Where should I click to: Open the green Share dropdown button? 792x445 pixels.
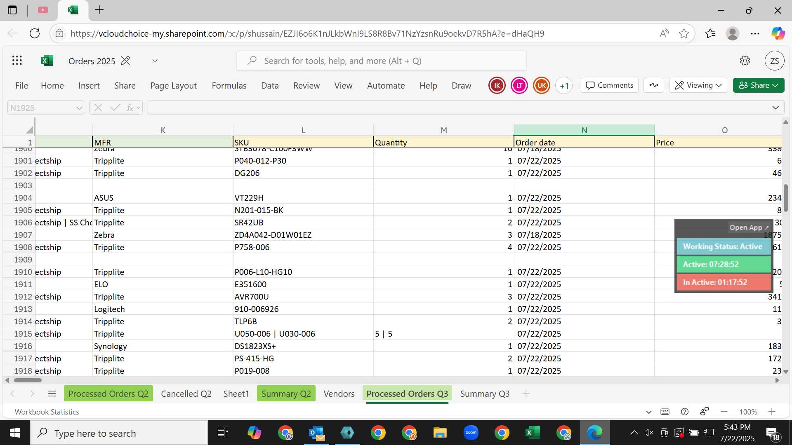pyautogui.click(x=759, y=85)
